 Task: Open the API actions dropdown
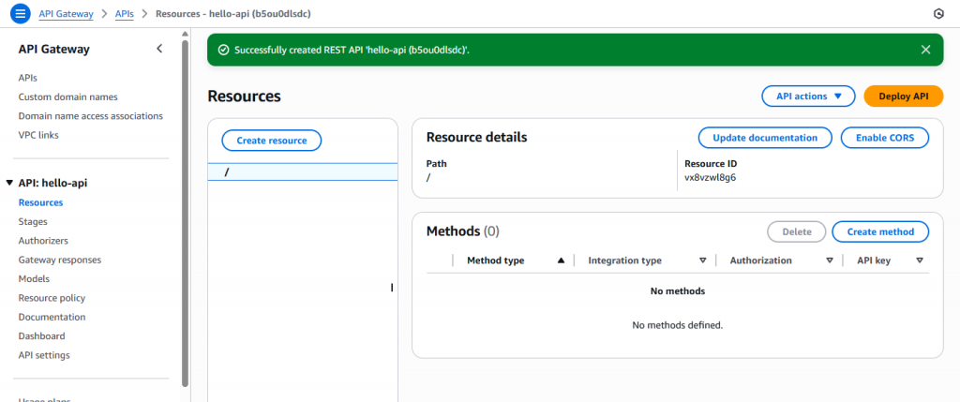click(x=808, y=96)
